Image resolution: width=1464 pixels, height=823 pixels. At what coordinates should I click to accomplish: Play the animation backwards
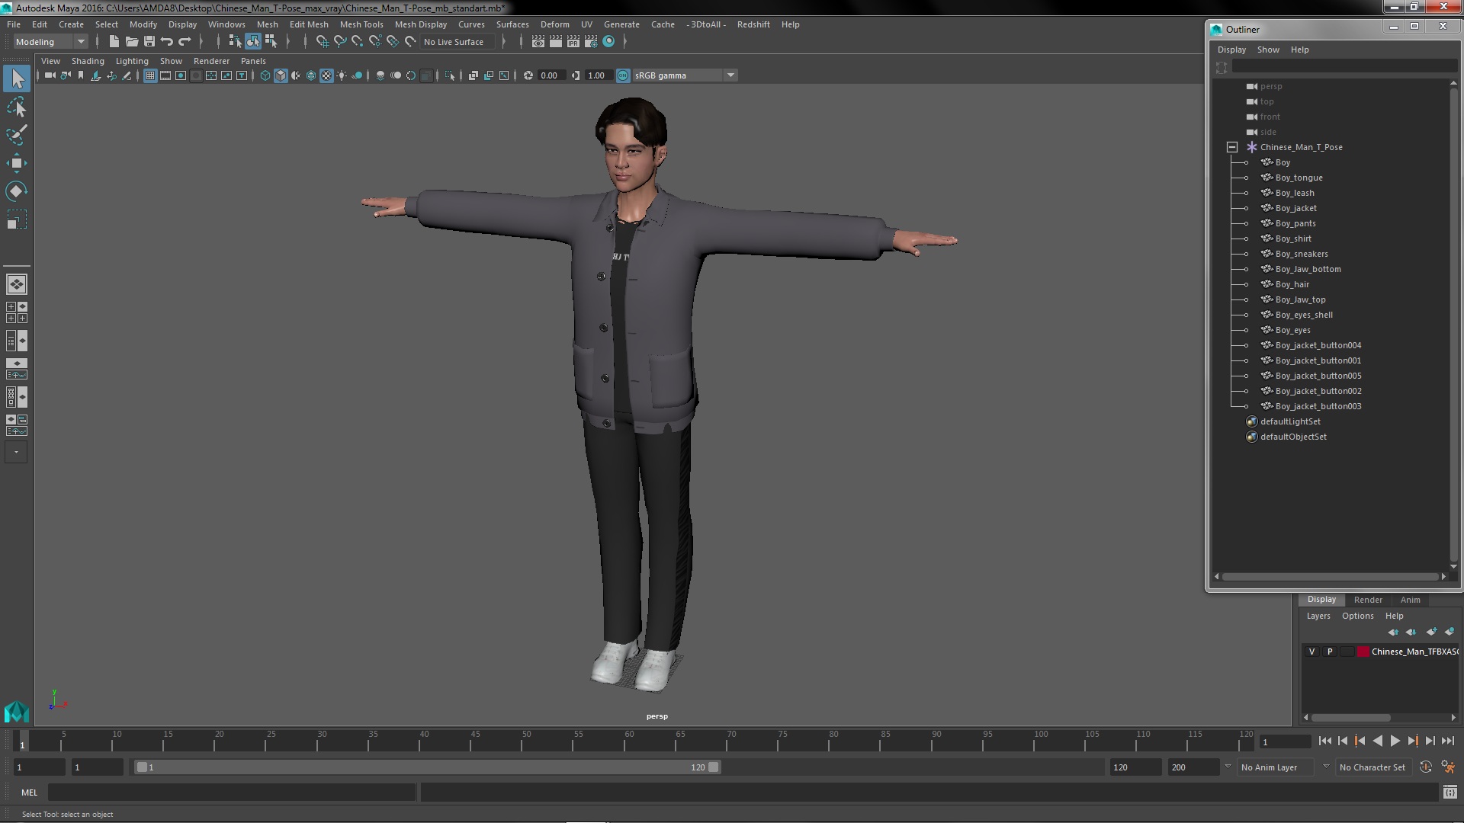(1377, 741)
